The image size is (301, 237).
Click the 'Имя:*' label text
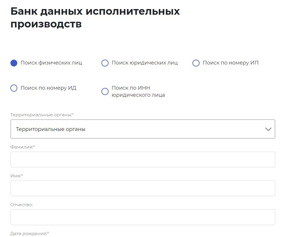coord(17,176)
